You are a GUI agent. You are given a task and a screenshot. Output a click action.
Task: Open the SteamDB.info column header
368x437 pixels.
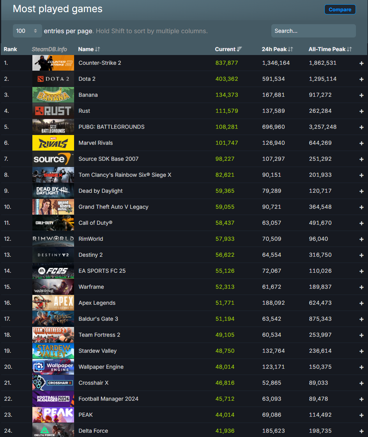click(49, 49)
